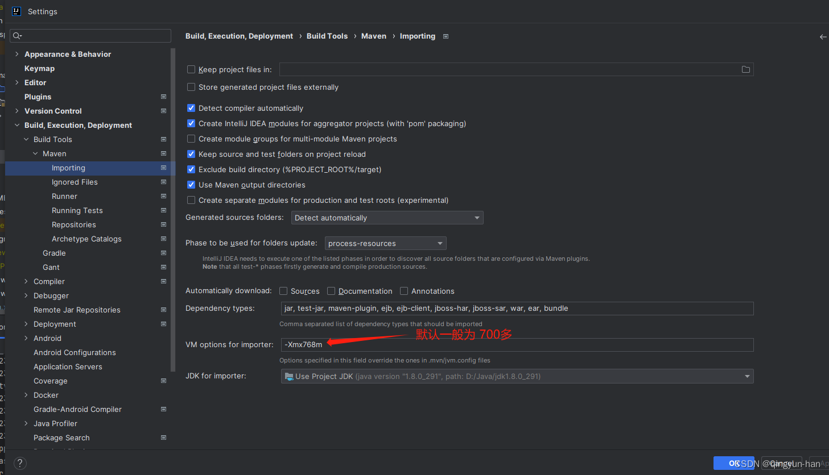Click the project-level icon beside Build Tools
Viewport: 829px width, 475px height.
pyautogui.click(x=163, y=139)
